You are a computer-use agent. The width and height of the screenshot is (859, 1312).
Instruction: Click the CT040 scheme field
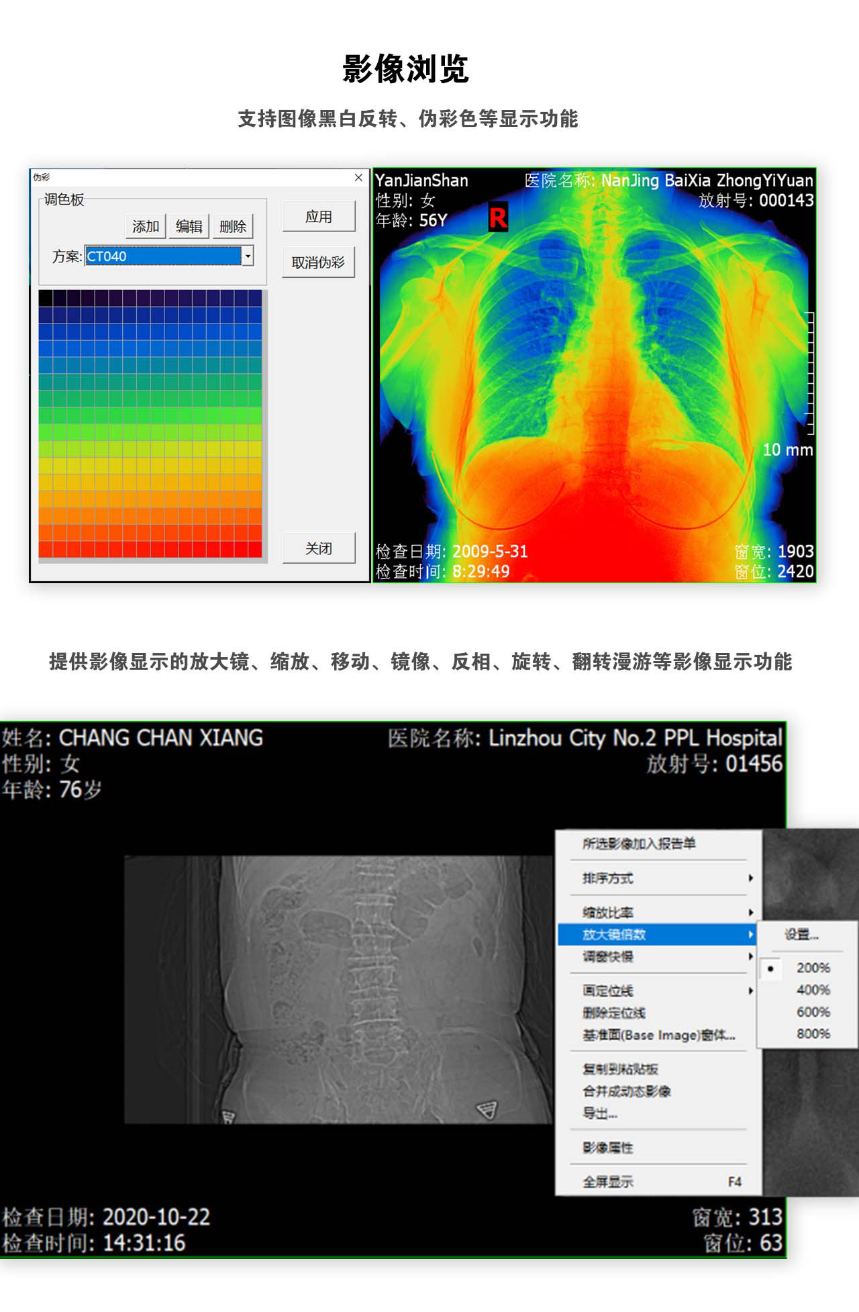162,256
